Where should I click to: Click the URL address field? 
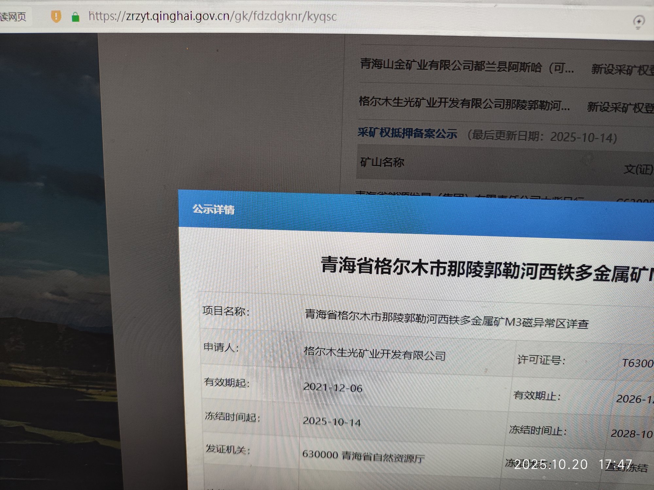pos(213,16)
